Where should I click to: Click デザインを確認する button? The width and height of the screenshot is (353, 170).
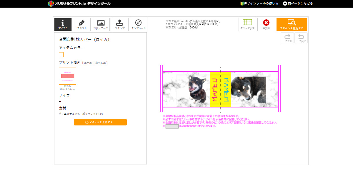point(292,24)
